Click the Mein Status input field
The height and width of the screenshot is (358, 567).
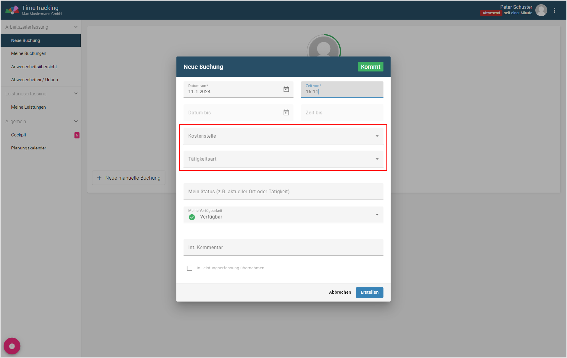coord(283,192)
